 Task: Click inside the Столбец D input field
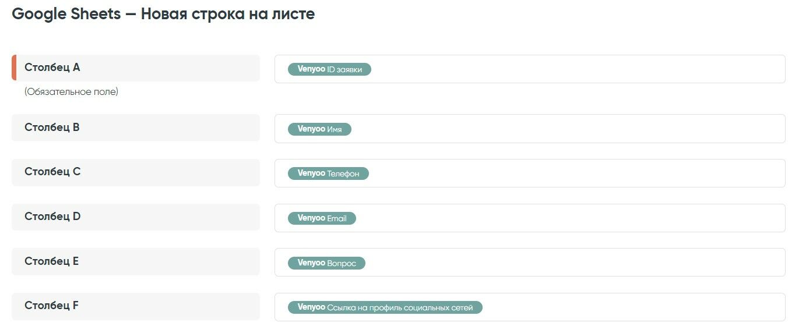571,218
